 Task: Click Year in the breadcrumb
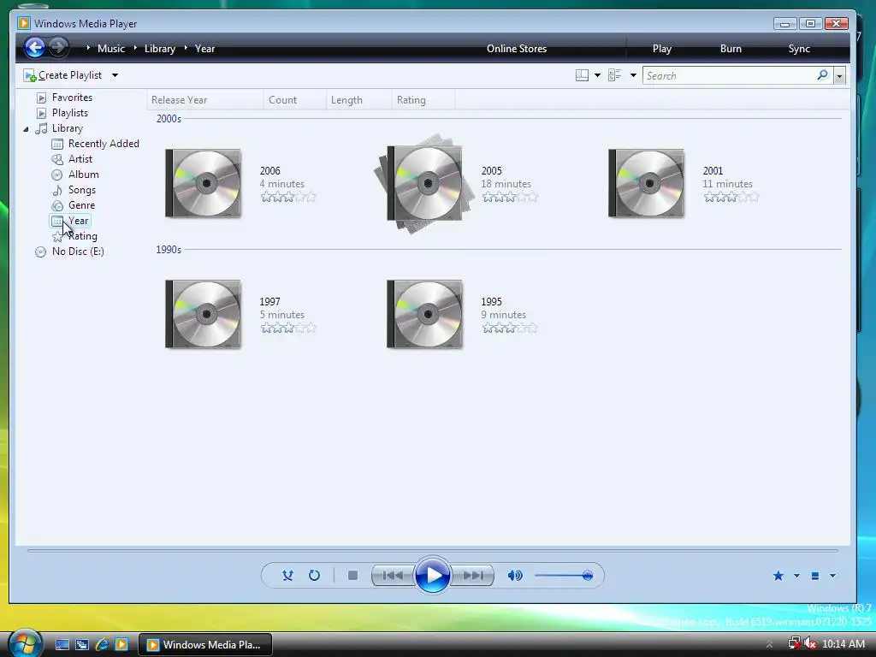(204, 49)
